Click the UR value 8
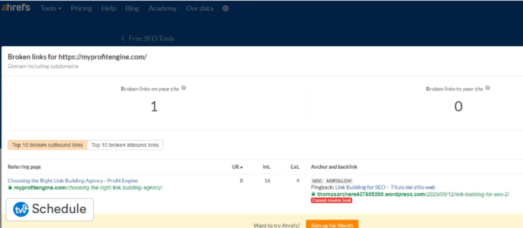The image size is (523, 228). 241,181
